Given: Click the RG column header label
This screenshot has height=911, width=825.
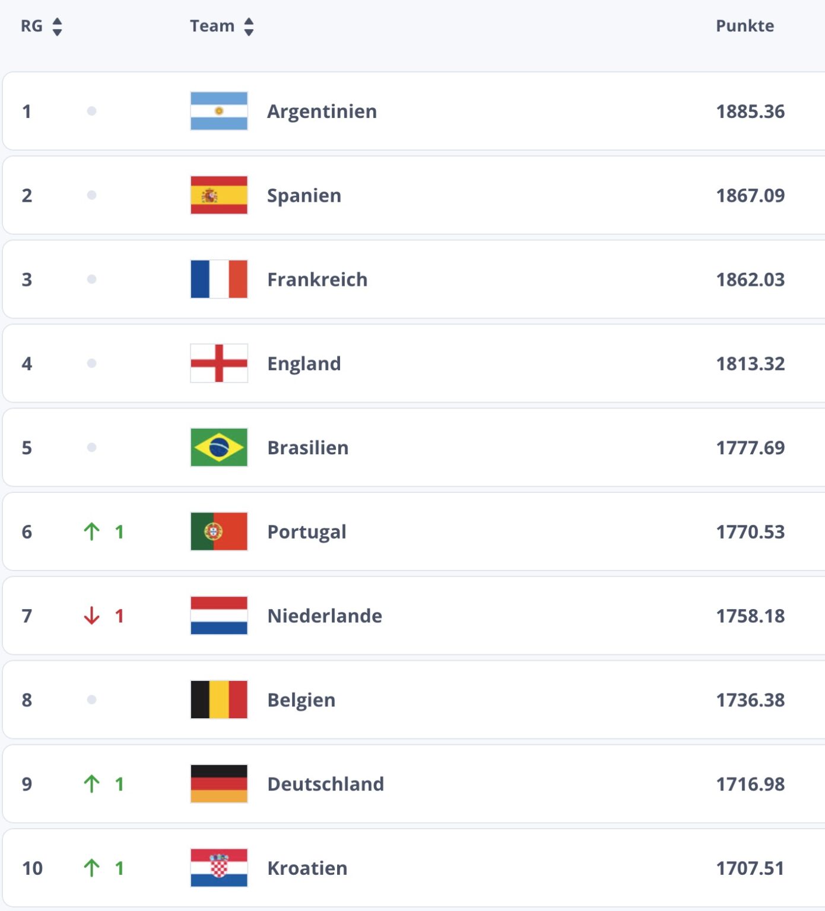Looking at the screenshot, I should [31, 26].
